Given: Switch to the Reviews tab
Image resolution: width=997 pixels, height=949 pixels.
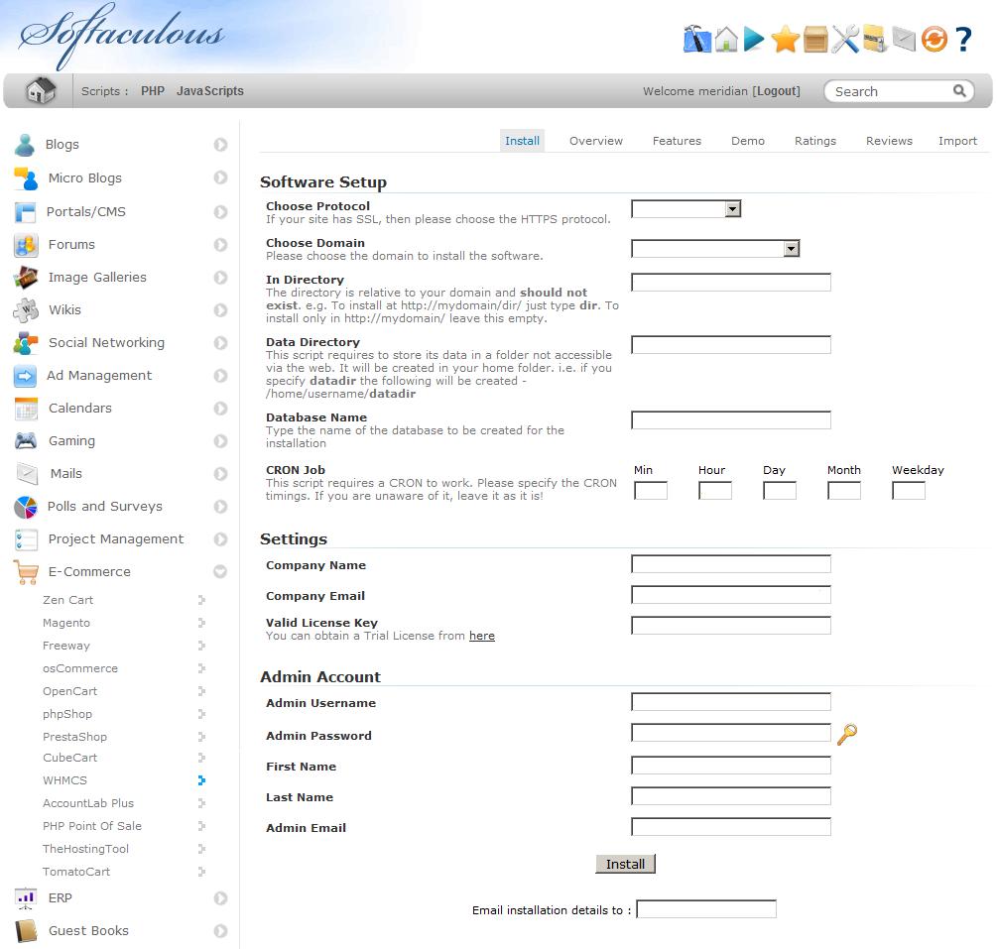Looking at the screenshot, I should coord(888,141).
